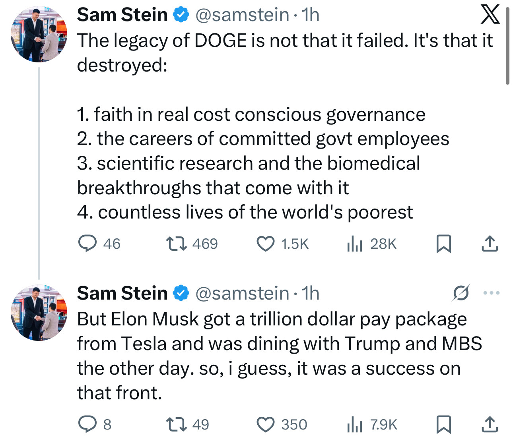Open @samstein handle on first tweet
This screenshot has width=513, height=447.
[x=242, y=15]
